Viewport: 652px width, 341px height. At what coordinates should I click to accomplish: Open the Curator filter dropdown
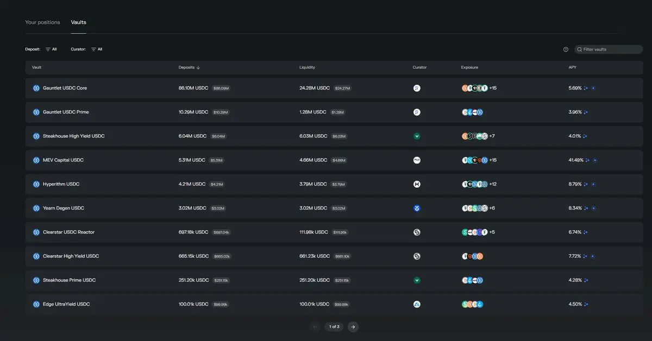(x=96, y=49)
